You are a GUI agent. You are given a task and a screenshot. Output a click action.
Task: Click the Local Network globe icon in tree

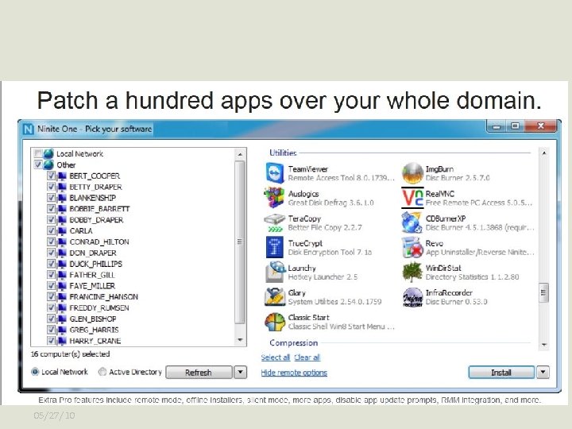(x=48, y=154)
